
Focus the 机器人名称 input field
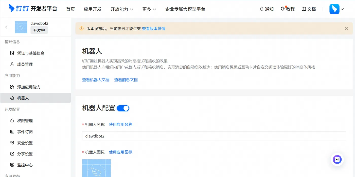pos(214,136)
